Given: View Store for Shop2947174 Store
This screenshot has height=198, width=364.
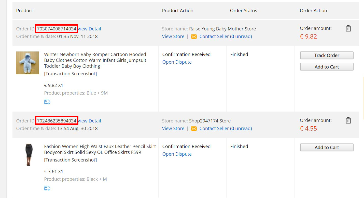Looking at the screenshot, I should coord(173,128).
